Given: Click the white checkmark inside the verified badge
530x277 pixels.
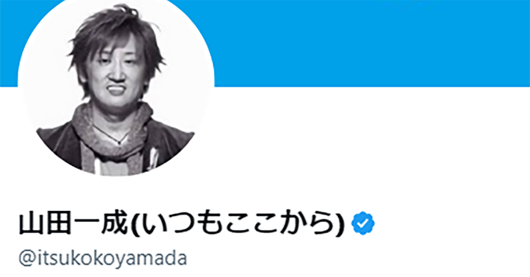Looking at the screenshot, I should (x=363, y=224).
